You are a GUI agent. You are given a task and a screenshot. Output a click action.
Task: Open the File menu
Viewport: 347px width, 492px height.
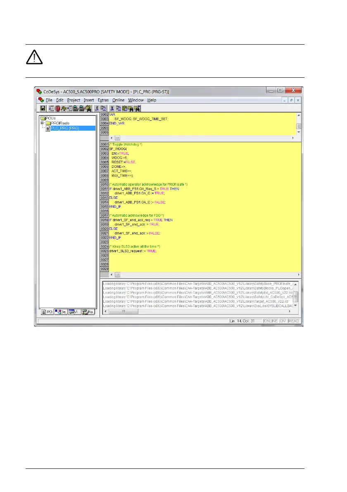[49, 100]
